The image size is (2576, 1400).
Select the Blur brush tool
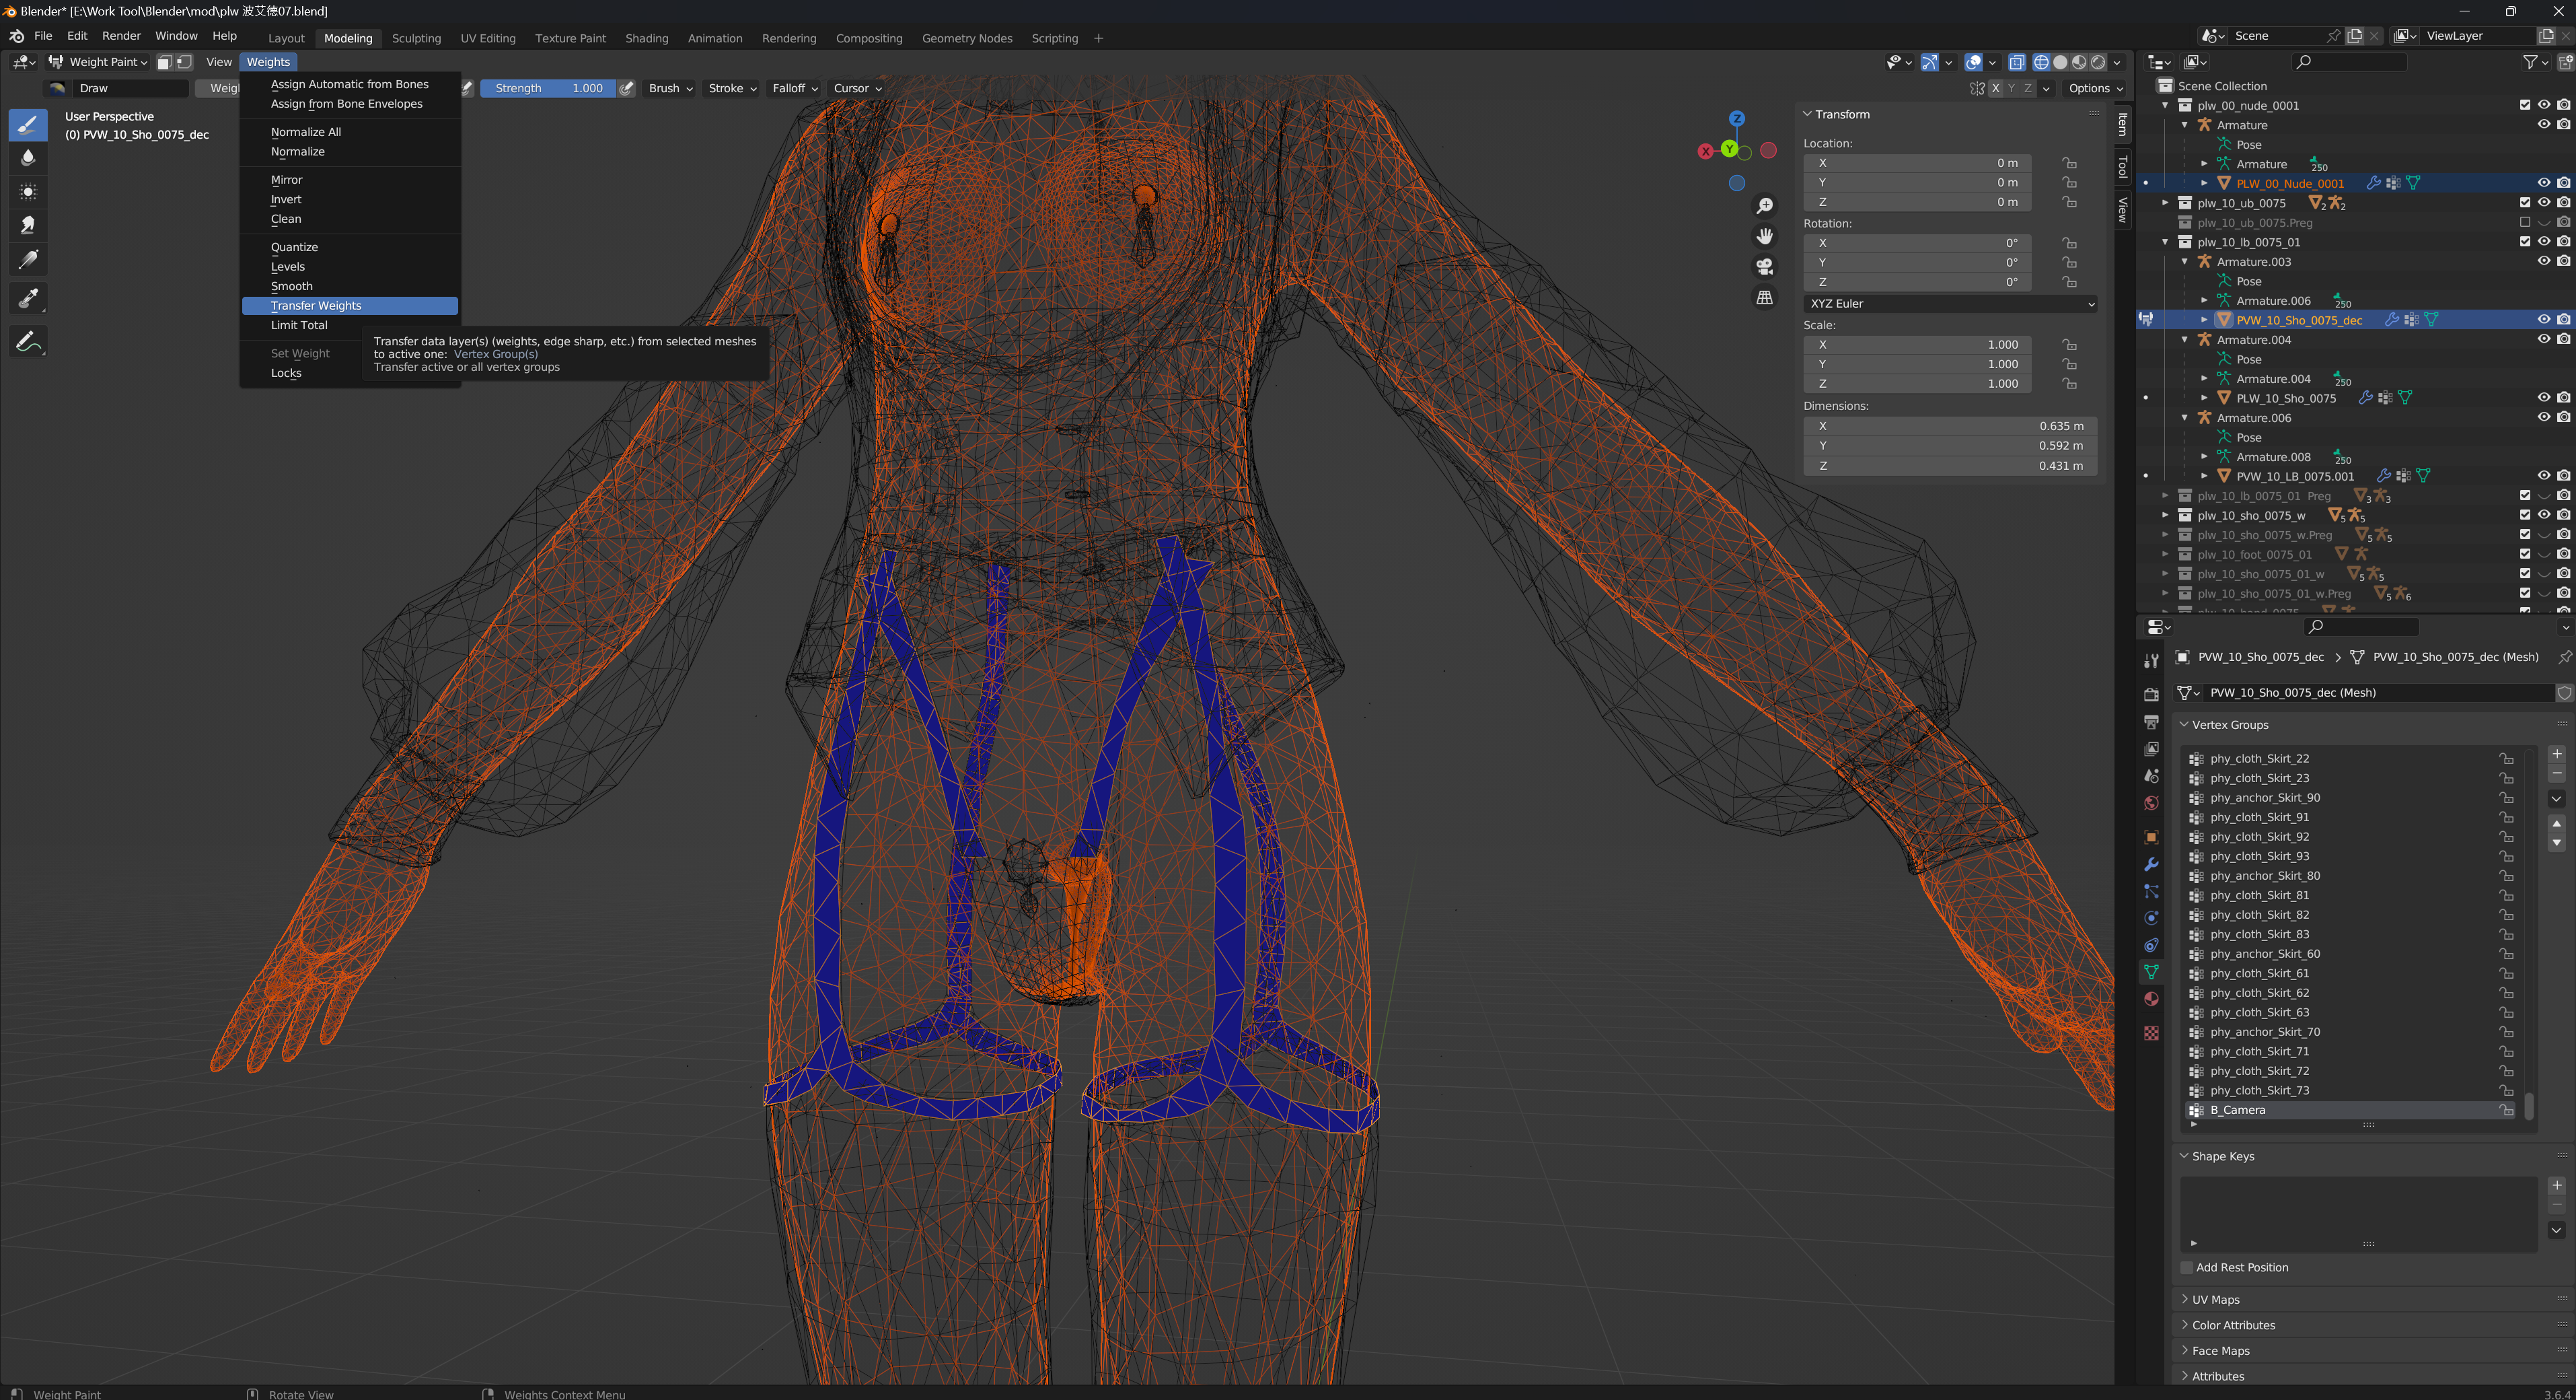click(28, 157)
